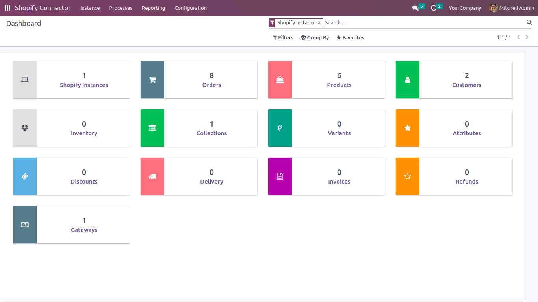
Task: Click the truck Delivery icon
Action: pyautogui.click(x=152, y=177)
